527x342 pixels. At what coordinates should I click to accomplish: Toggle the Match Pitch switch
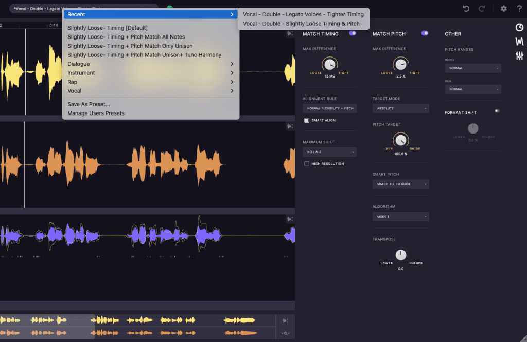425,33
